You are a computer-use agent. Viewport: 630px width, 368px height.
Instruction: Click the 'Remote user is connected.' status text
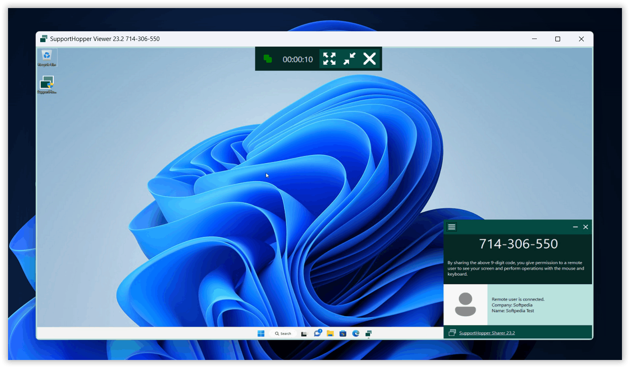pos(518,299)
